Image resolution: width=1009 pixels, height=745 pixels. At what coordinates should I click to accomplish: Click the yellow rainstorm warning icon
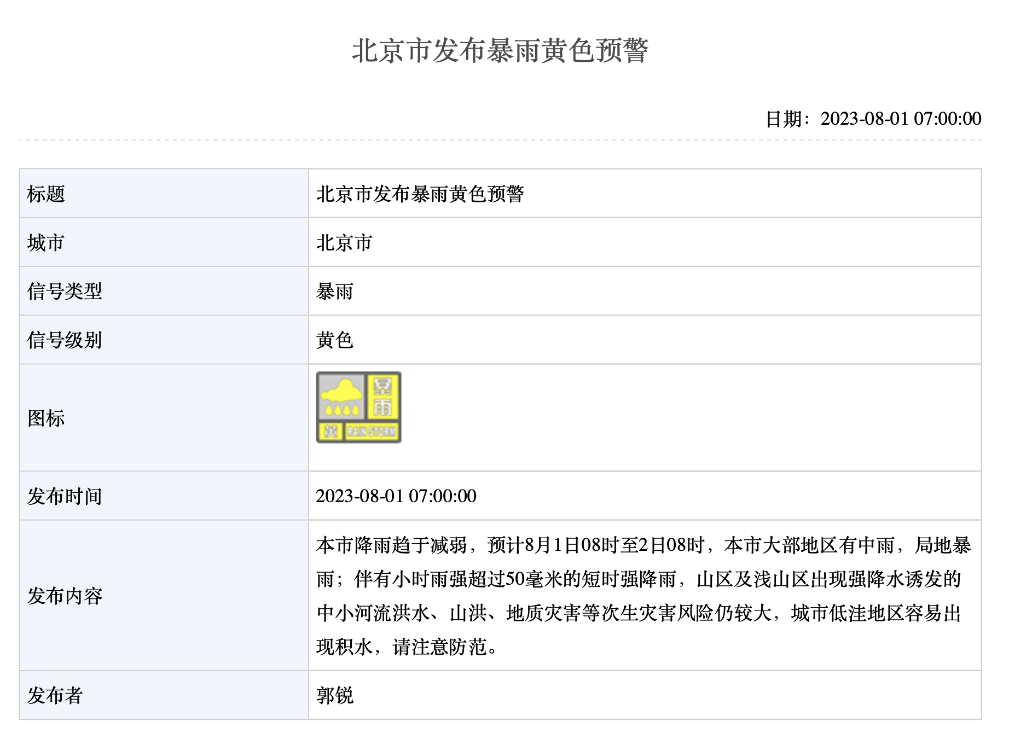click(x=358, y=408)
